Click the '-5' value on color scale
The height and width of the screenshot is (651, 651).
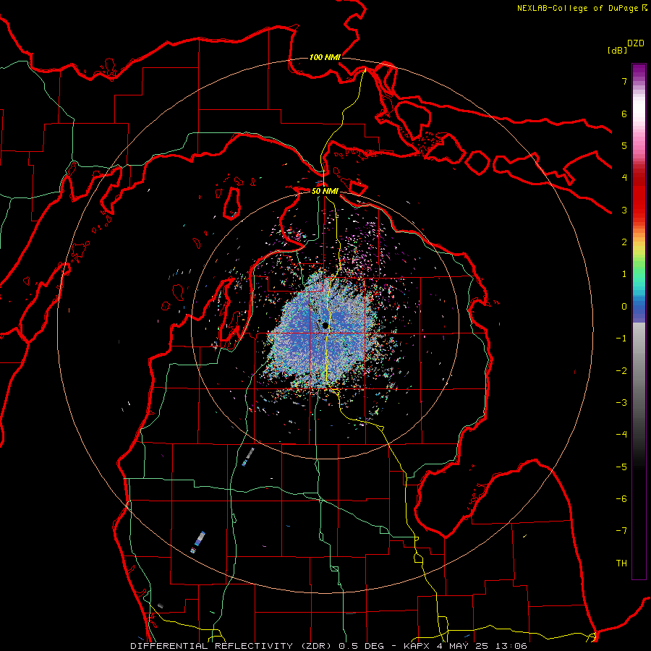[621, 467]
